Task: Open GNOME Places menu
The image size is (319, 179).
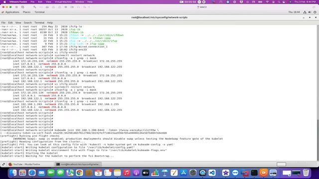Action: coord(26,12)
